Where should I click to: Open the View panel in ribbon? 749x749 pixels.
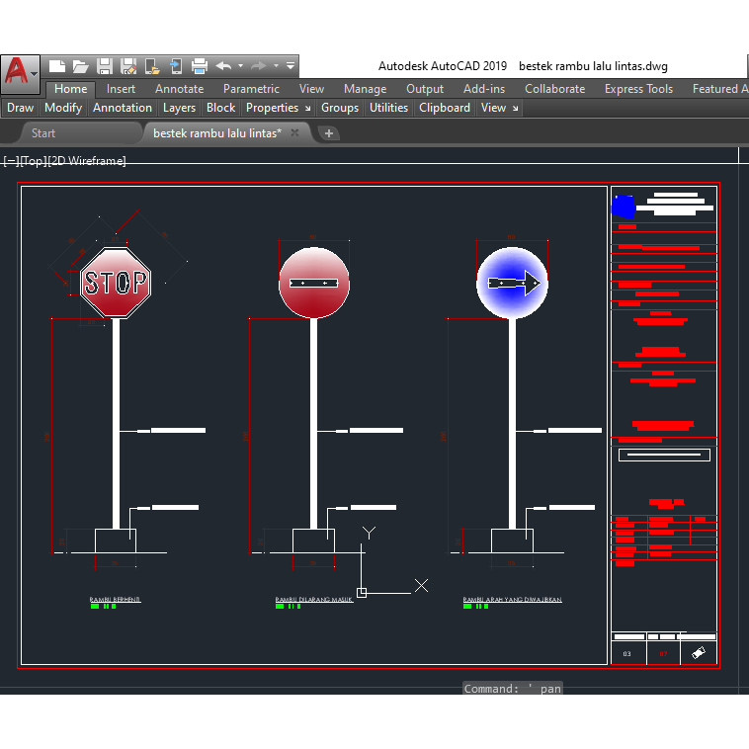tap(493, 108)
